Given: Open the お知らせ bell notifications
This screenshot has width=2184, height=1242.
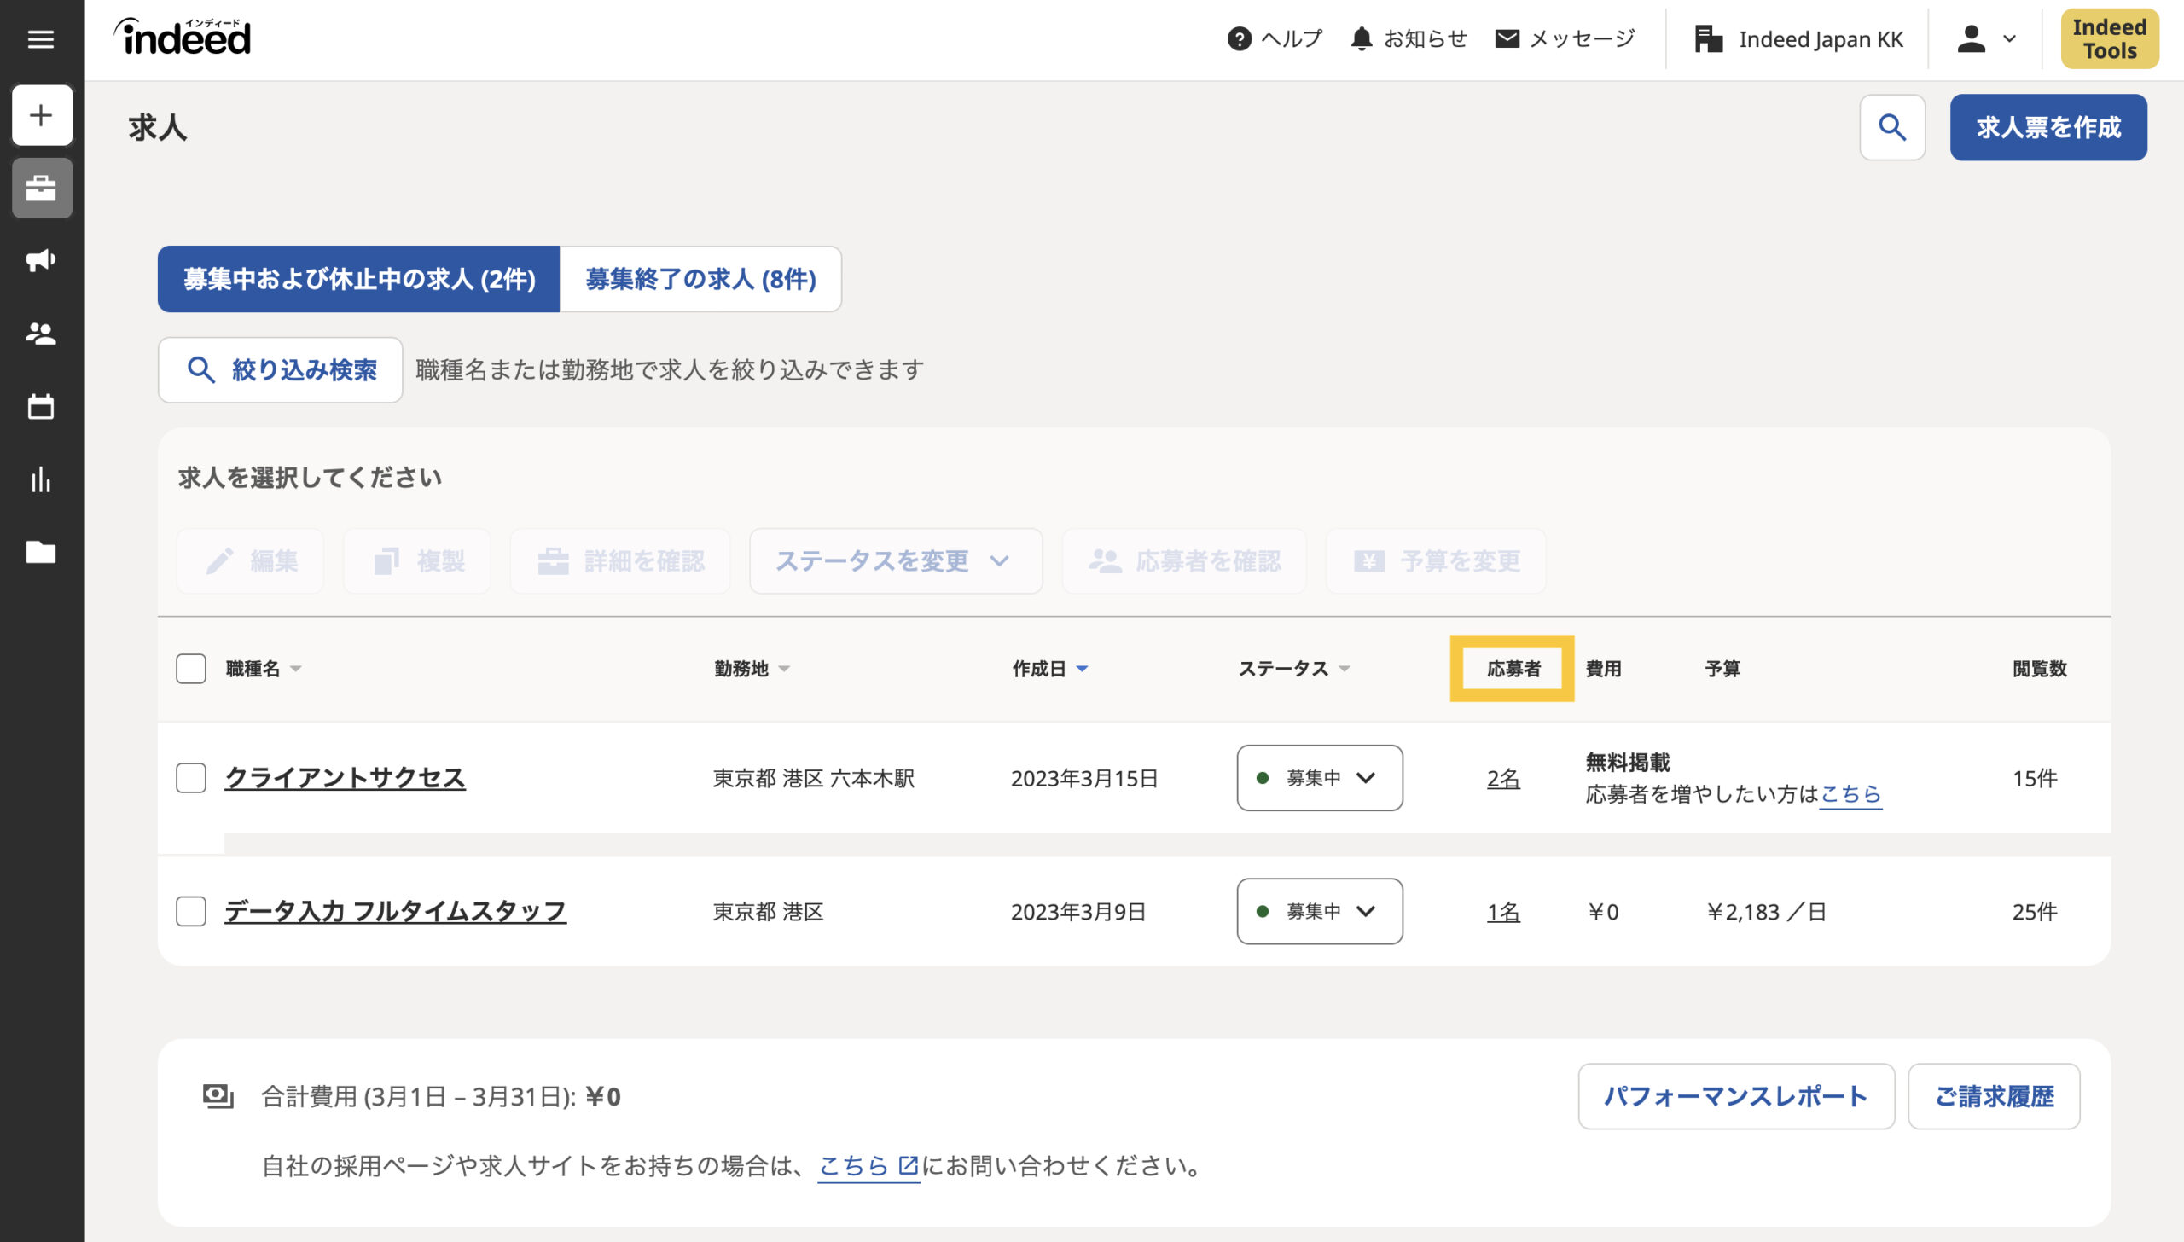Looking at the screenshot, I should point(1408,39).
